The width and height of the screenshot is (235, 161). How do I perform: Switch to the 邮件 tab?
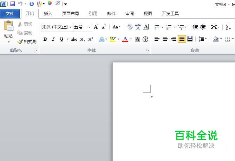tap(111, 14)
